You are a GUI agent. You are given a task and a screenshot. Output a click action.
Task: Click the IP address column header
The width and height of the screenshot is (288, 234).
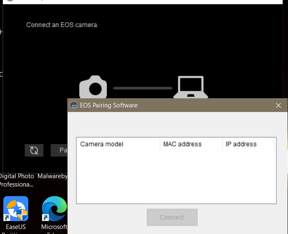tap(249, 144)
